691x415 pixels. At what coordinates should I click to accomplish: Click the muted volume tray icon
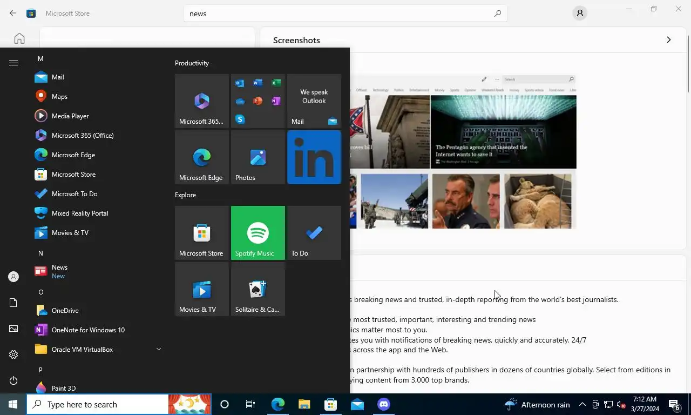click(x=621, y=404)
